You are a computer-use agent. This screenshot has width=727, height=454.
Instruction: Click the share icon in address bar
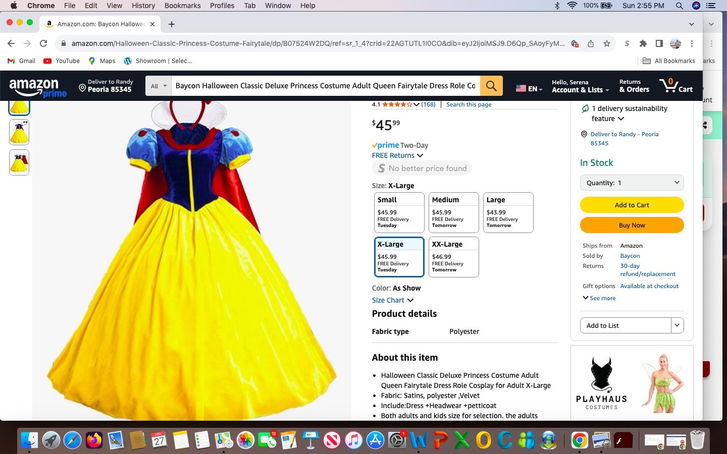click(x=591, y=43)
